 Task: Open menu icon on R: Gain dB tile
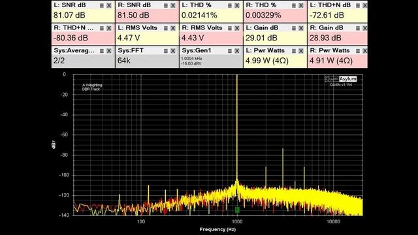tap(358, 28)
